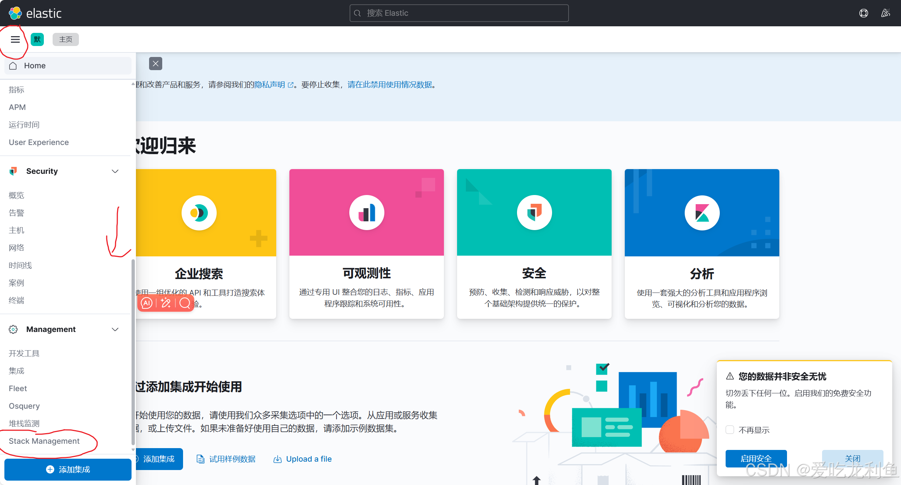Dismiss toast with 关闭 button
901x485 pixels.
852,459
